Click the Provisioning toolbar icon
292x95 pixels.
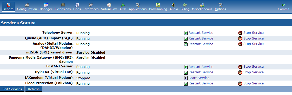coord(158,5)
